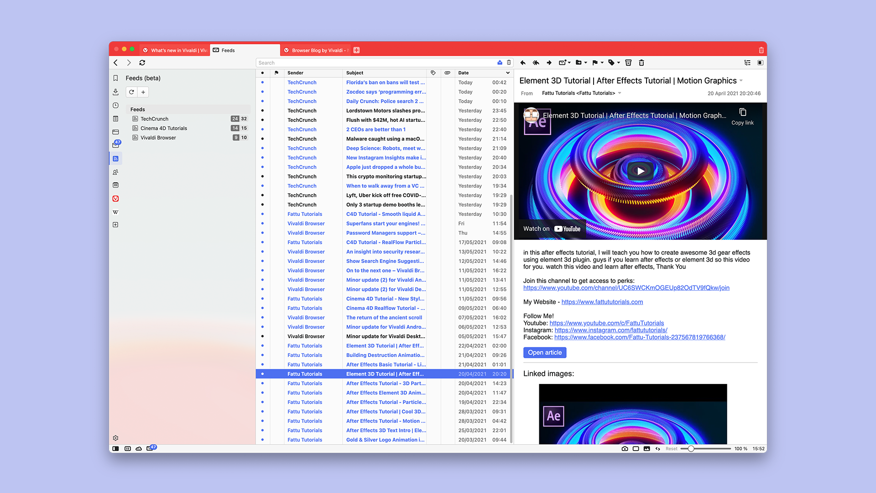The height and width of the screenshot is (493, 876).
Task: Reset zoom with the Reset button
Action: coord(671,449)
